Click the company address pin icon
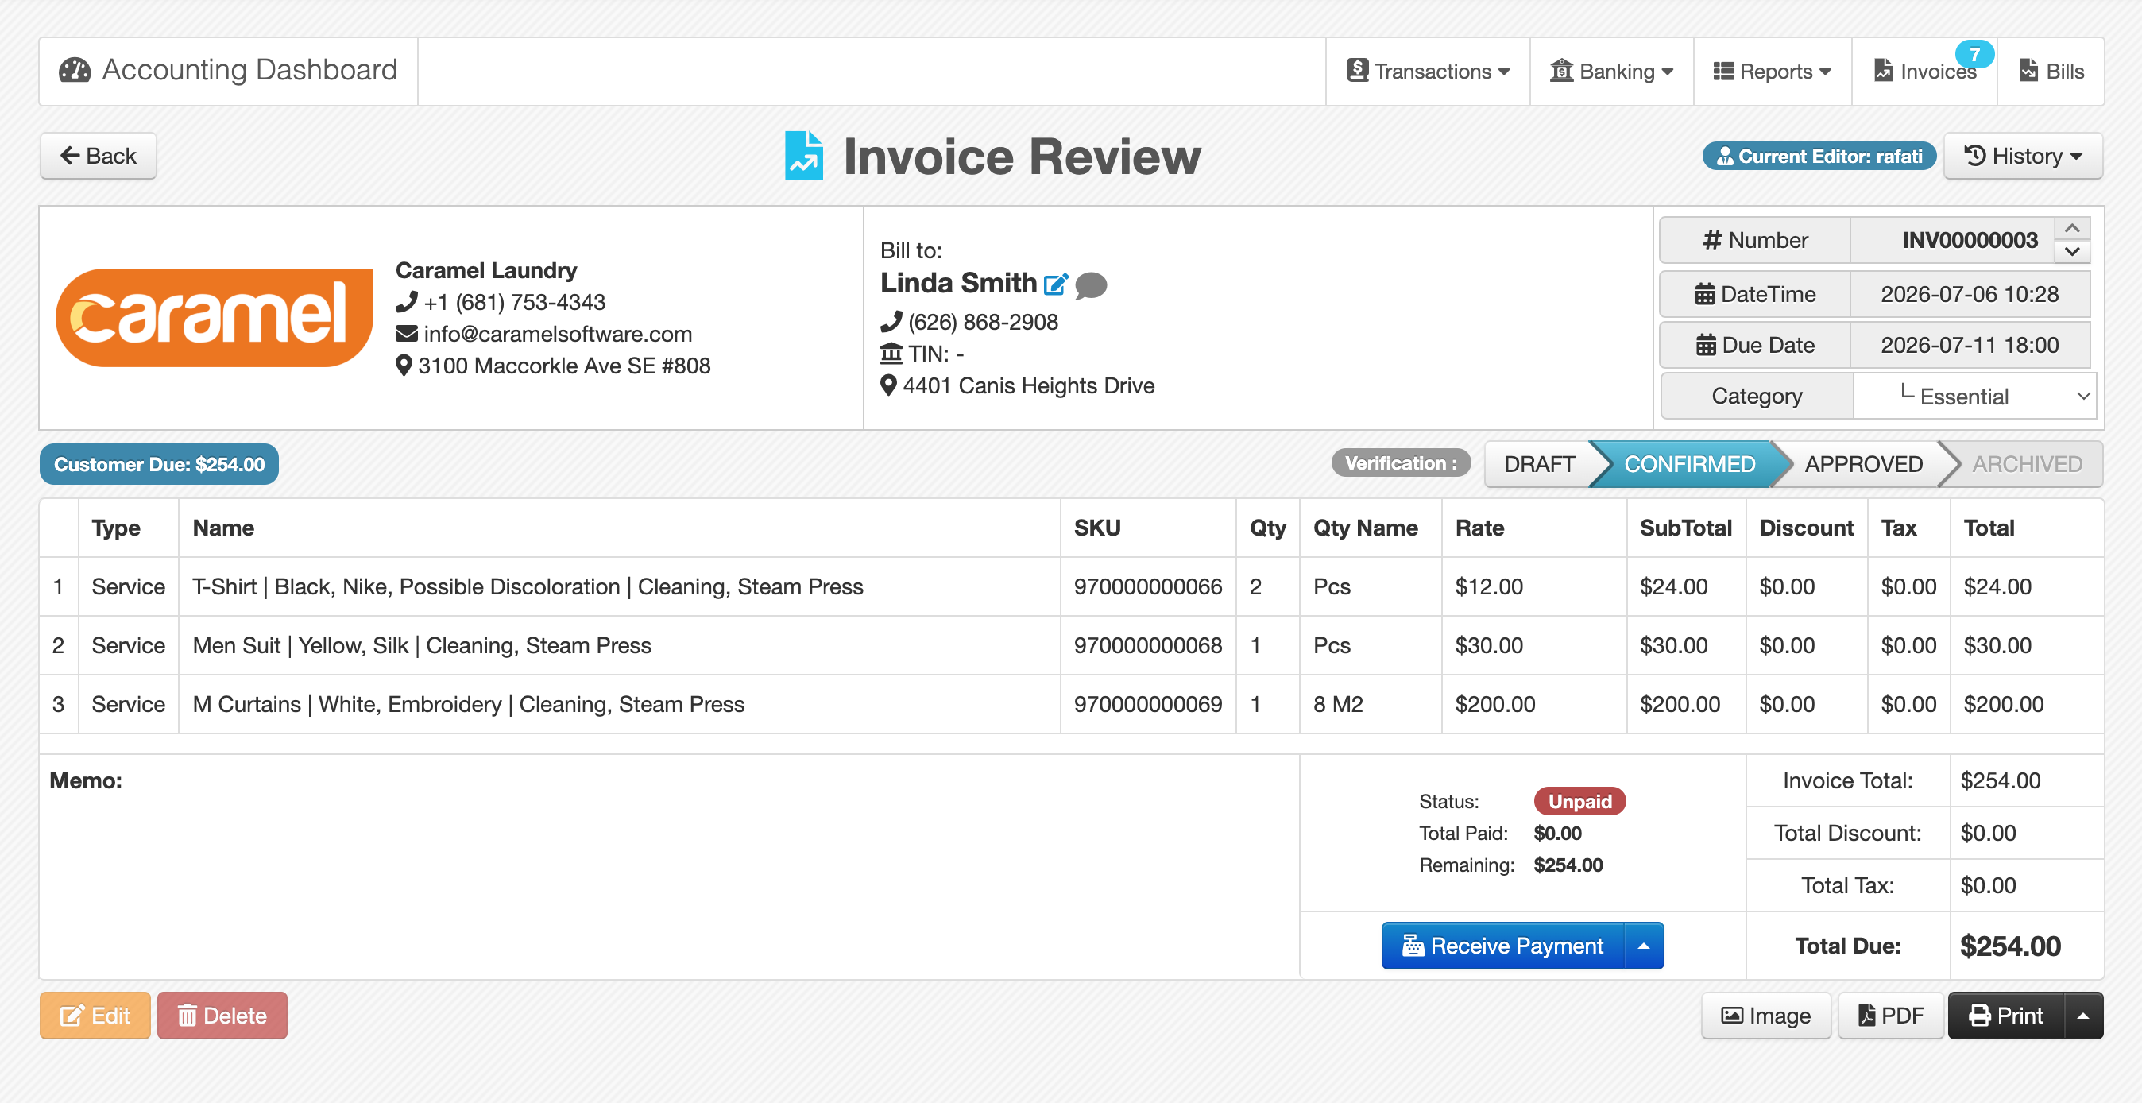 tap(404, 366)
